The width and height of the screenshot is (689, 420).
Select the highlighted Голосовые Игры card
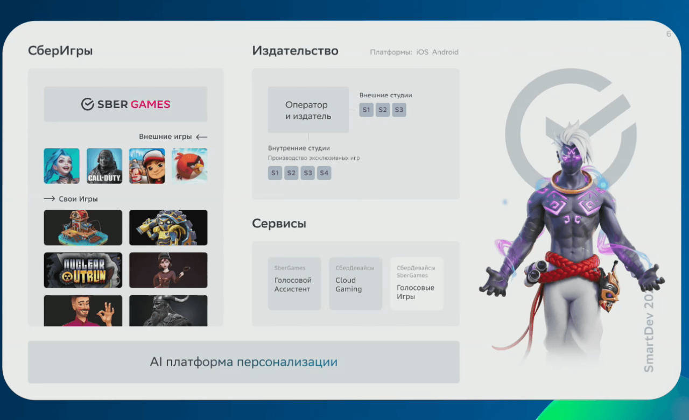click(417, 283)
